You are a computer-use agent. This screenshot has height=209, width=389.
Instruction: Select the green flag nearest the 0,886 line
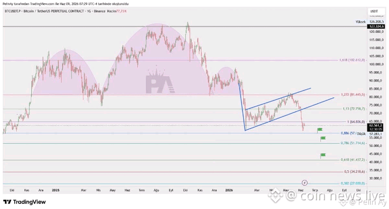click(x=319, y=130)
